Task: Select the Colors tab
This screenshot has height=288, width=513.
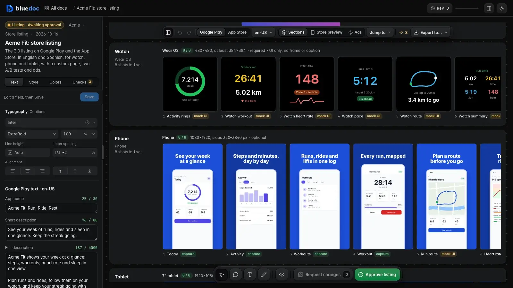Action: 55,82
